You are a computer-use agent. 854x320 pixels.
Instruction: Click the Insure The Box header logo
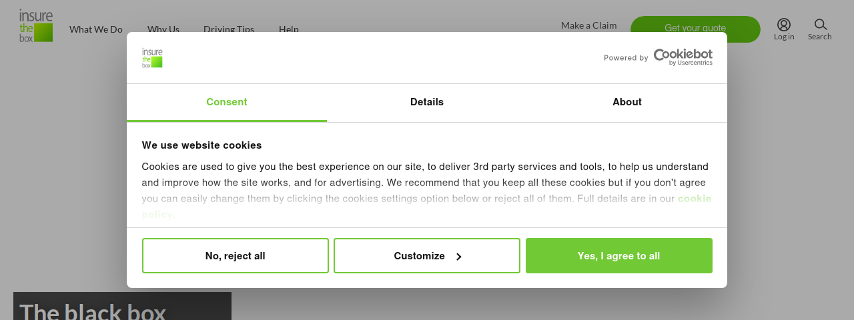(36, 25)
